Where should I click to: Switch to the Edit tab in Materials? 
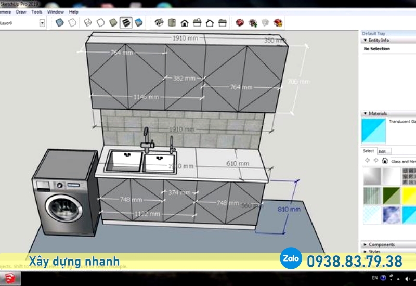[x=382, y=151]
